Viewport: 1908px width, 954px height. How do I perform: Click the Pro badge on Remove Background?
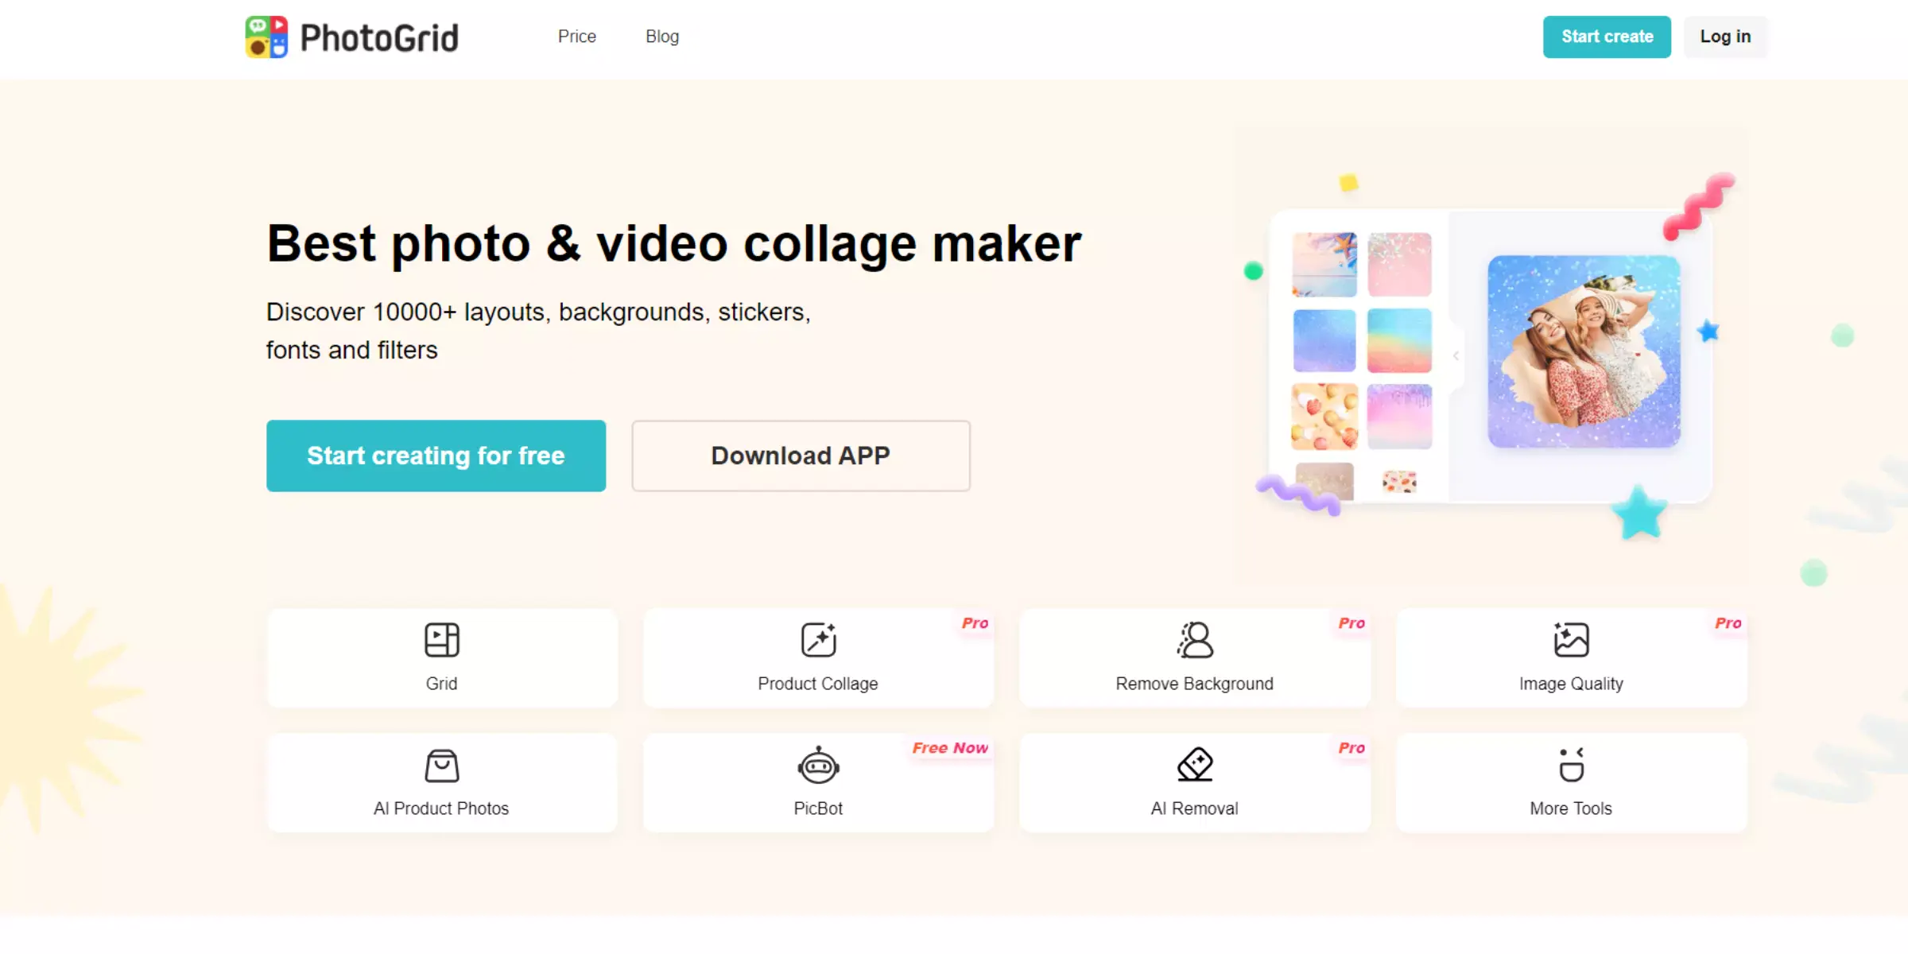1351,623
